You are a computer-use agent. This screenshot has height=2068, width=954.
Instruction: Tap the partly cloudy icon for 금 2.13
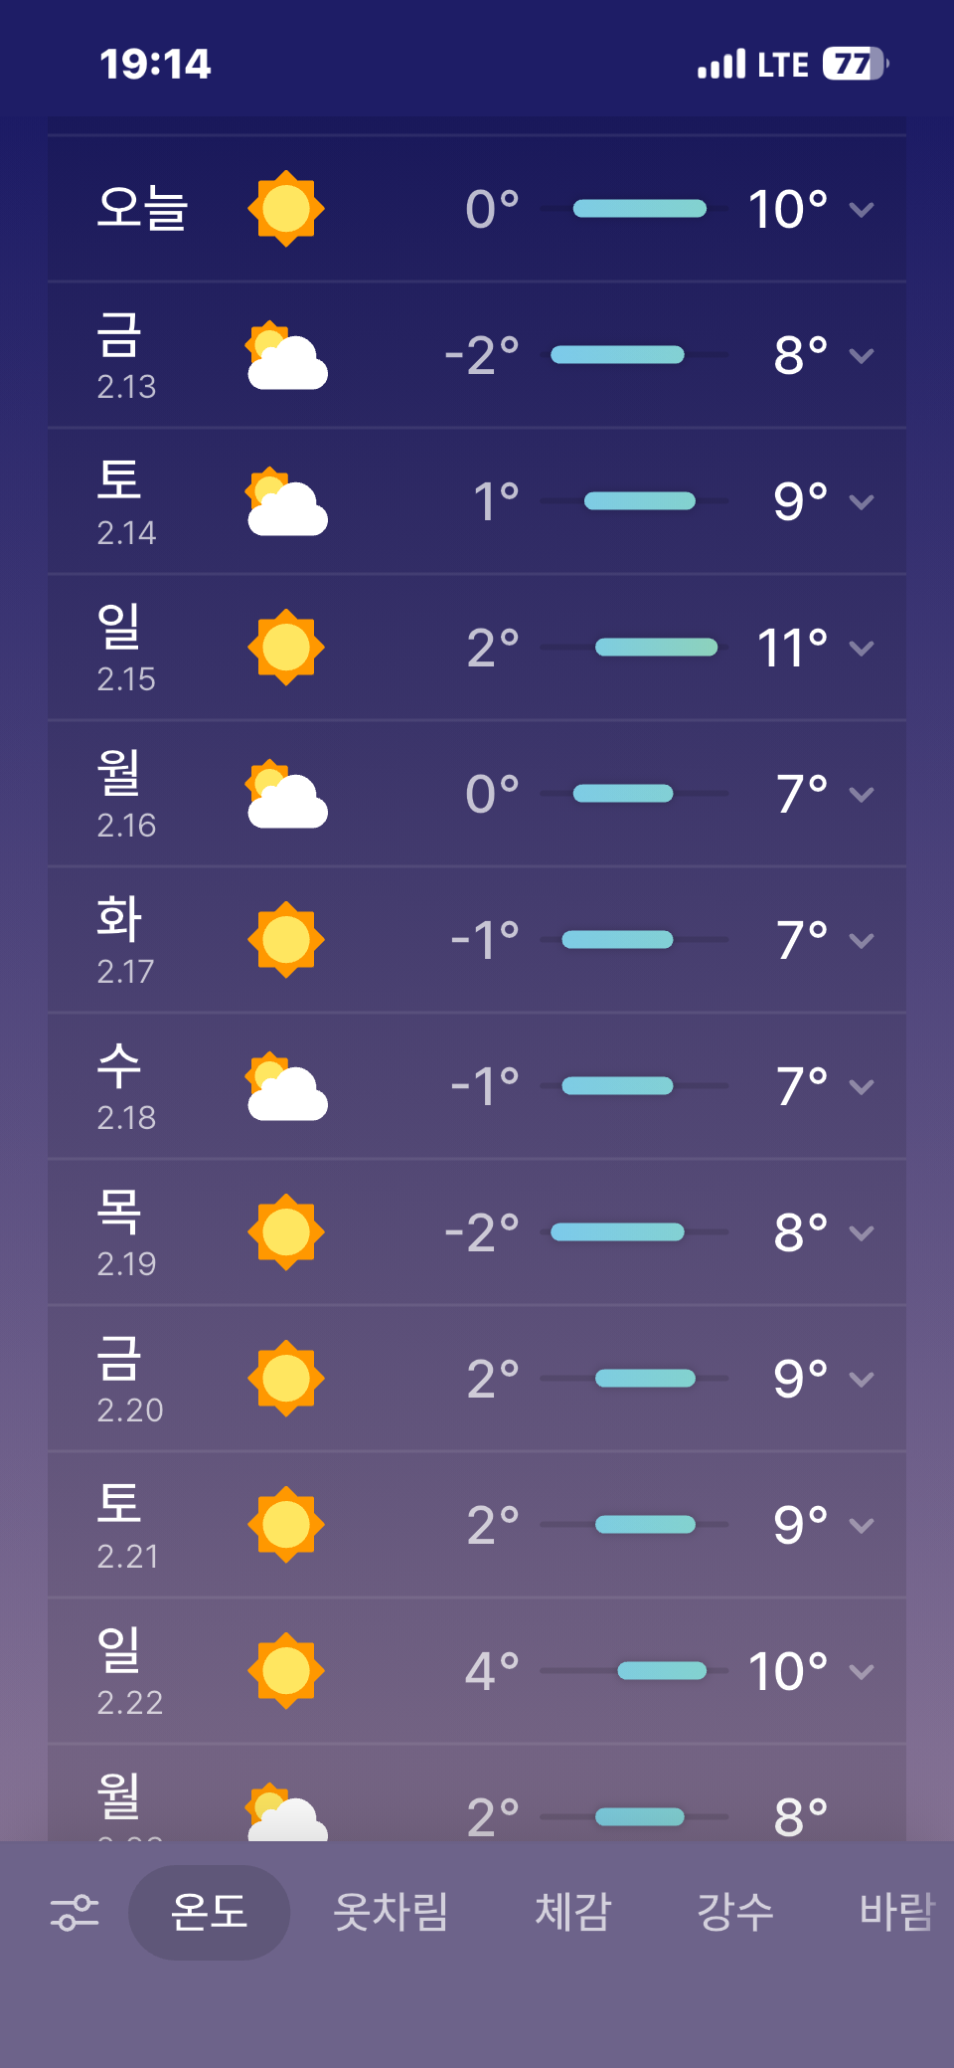tap(286, 356)
